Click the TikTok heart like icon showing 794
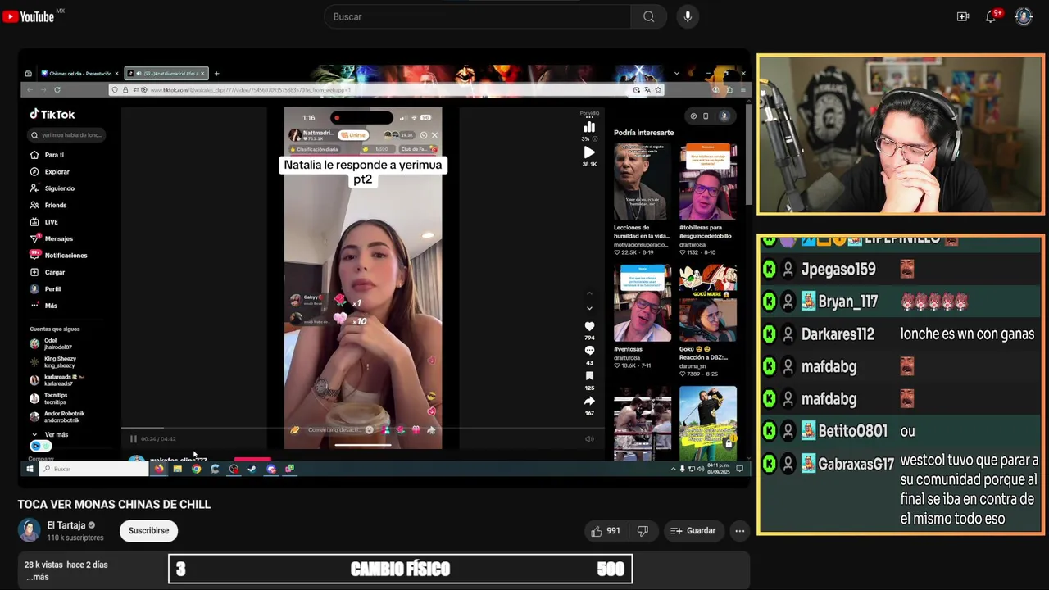 (x=589, y=327)
